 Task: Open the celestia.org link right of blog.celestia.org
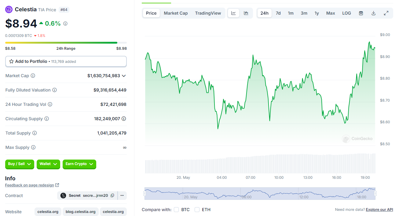[113, 212]
